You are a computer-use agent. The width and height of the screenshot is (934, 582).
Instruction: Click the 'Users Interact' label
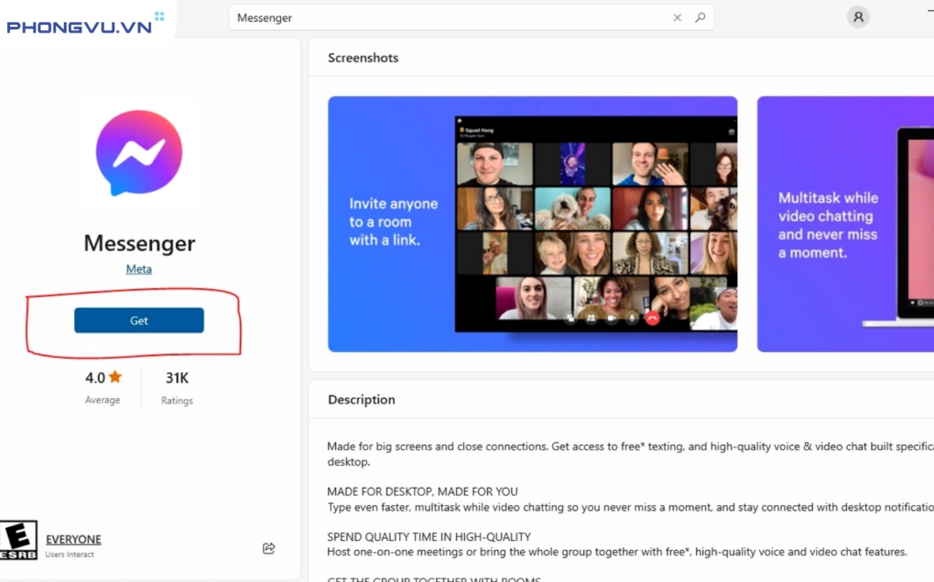pos(70,555)
